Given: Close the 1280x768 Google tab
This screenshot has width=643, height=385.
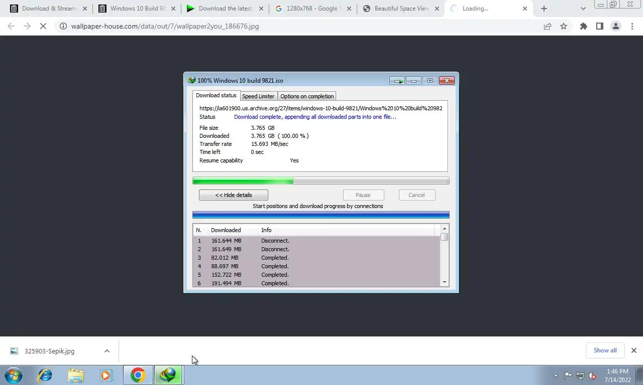Looking at the screenshot, I should [349, 9].
